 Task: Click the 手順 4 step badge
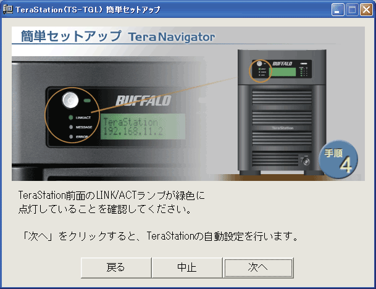338,160
